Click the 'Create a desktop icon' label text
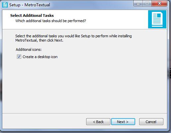 (40, 57)
